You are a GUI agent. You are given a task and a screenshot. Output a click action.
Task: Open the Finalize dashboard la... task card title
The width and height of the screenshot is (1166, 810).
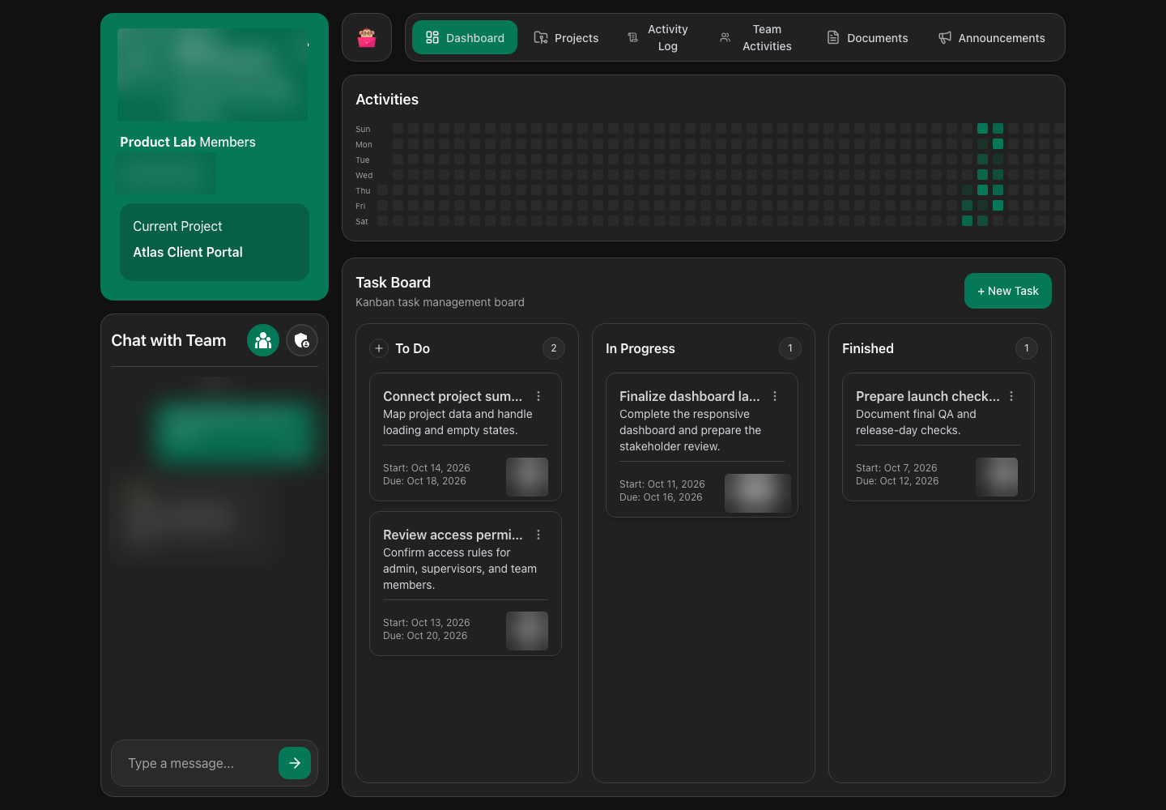pyautogui.click(x=690, y=396)
